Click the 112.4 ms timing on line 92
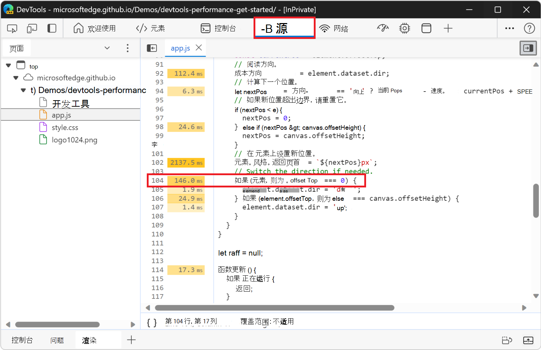The width and height of the screenshot is (541, 350). (186, 74)
